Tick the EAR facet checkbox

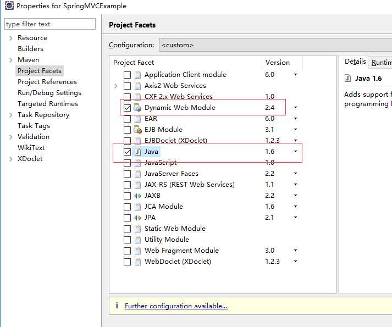pyautogui.click(x=127, y=119)
